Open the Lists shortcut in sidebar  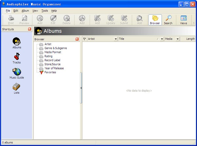pos(16,88)
